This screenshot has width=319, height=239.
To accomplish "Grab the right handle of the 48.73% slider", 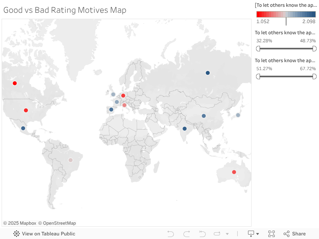I will click(x=314, y=49).
